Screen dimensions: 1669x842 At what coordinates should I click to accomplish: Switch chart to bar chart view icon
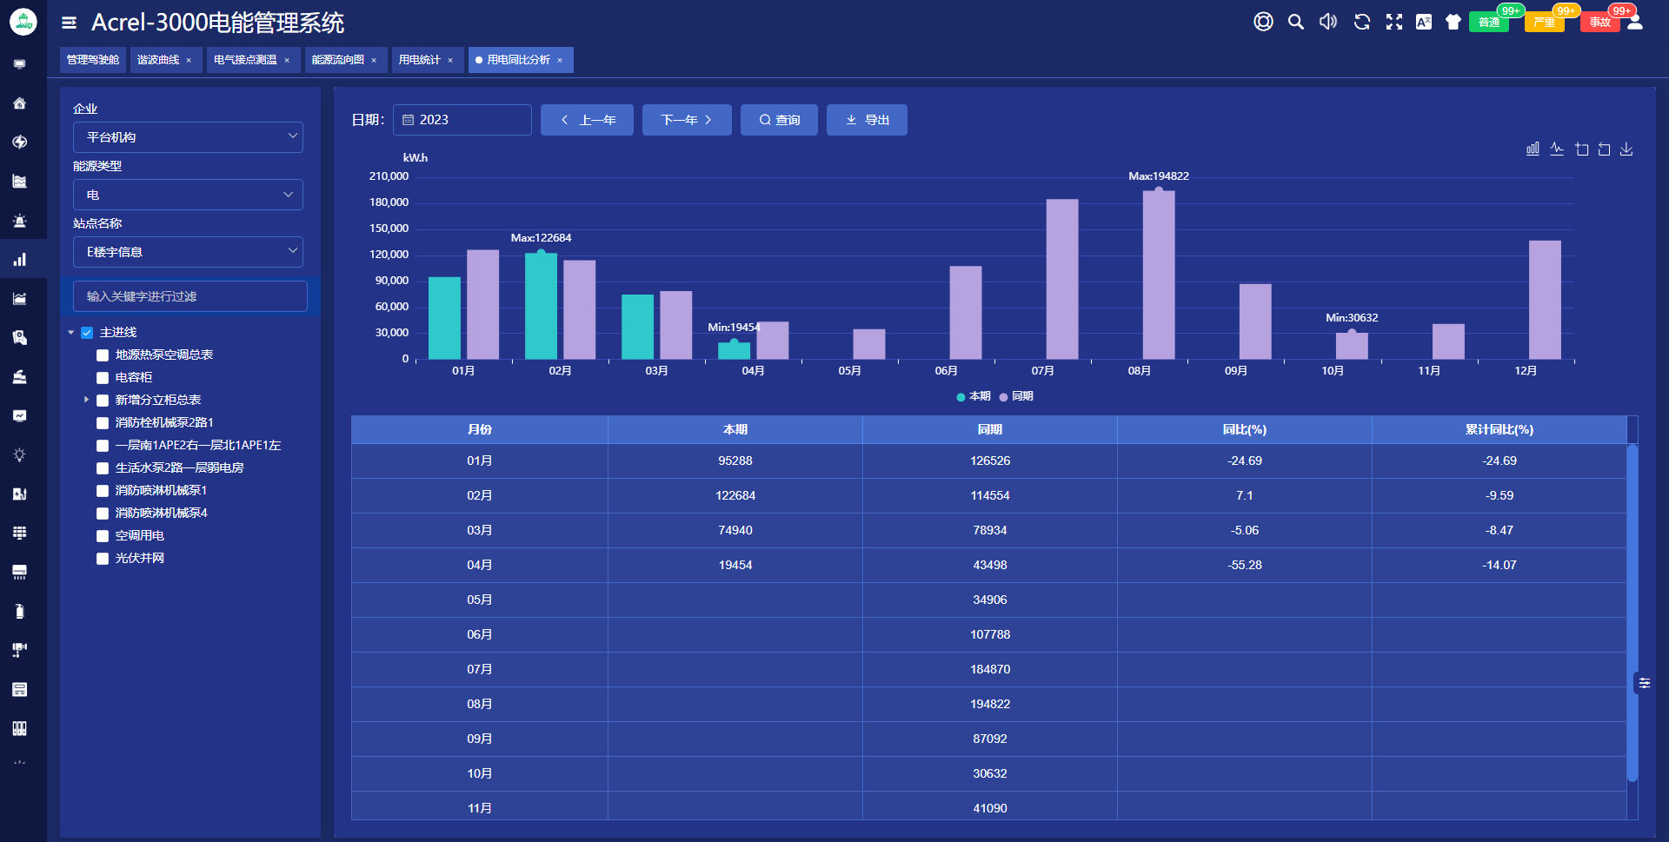pos(1533,149)
